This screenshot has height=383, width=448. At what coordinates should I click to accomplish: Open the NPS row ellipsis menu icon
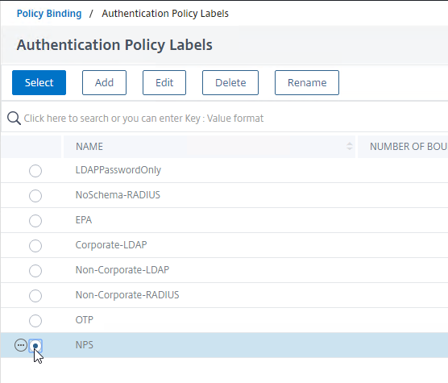(x=21, y=345)
